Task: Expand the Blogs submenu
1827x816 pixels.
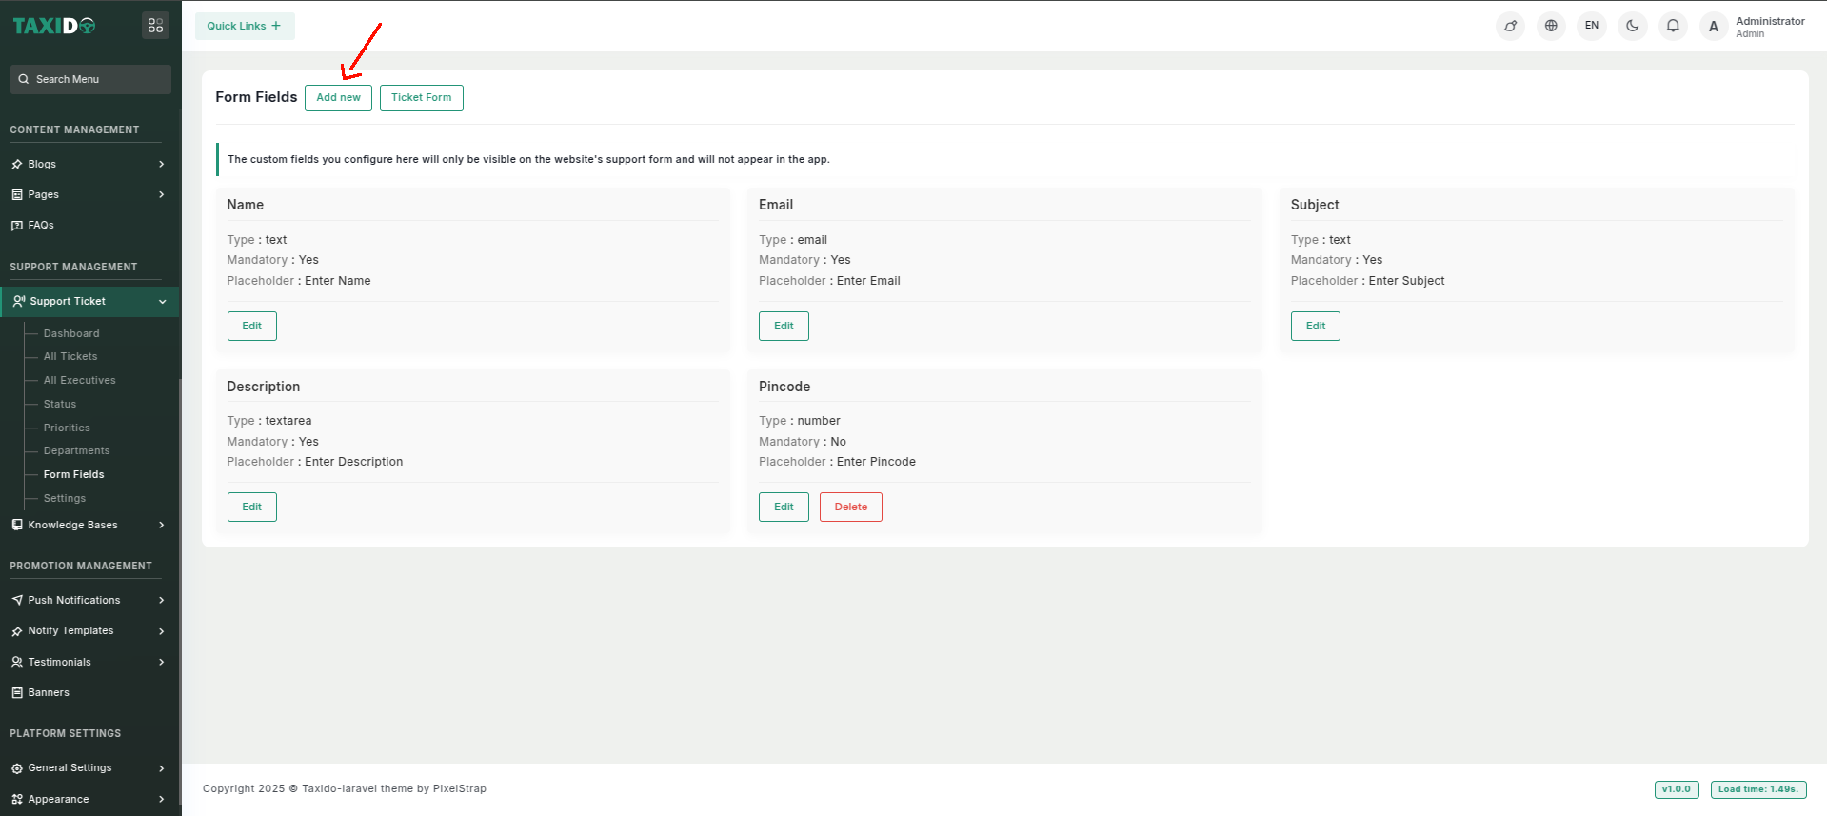Action: (161, 165)
